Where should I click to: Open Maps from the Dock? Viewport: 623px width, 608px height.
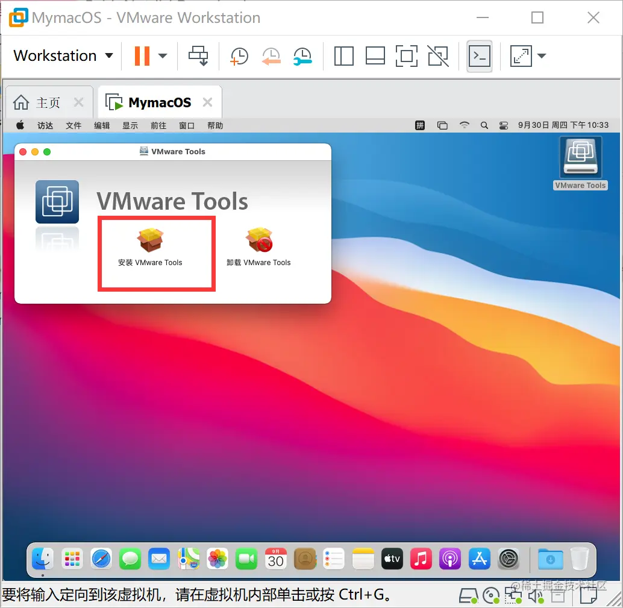(189, 559)
